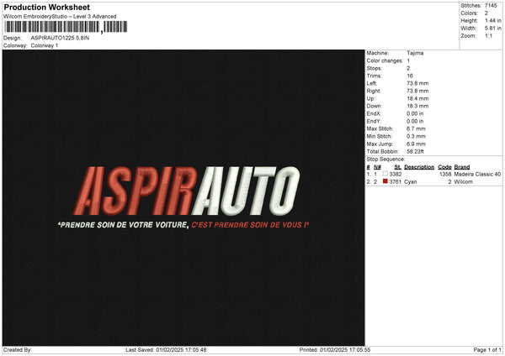Viewport: 505px width, 356px height.
Task: Click the 'Code' column header
Action: pos(444,167)
